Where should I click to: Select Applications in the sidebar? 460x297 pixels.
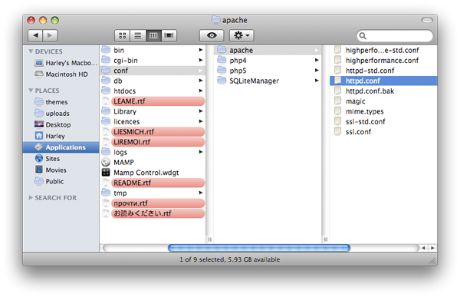click(x=61, y=147)
